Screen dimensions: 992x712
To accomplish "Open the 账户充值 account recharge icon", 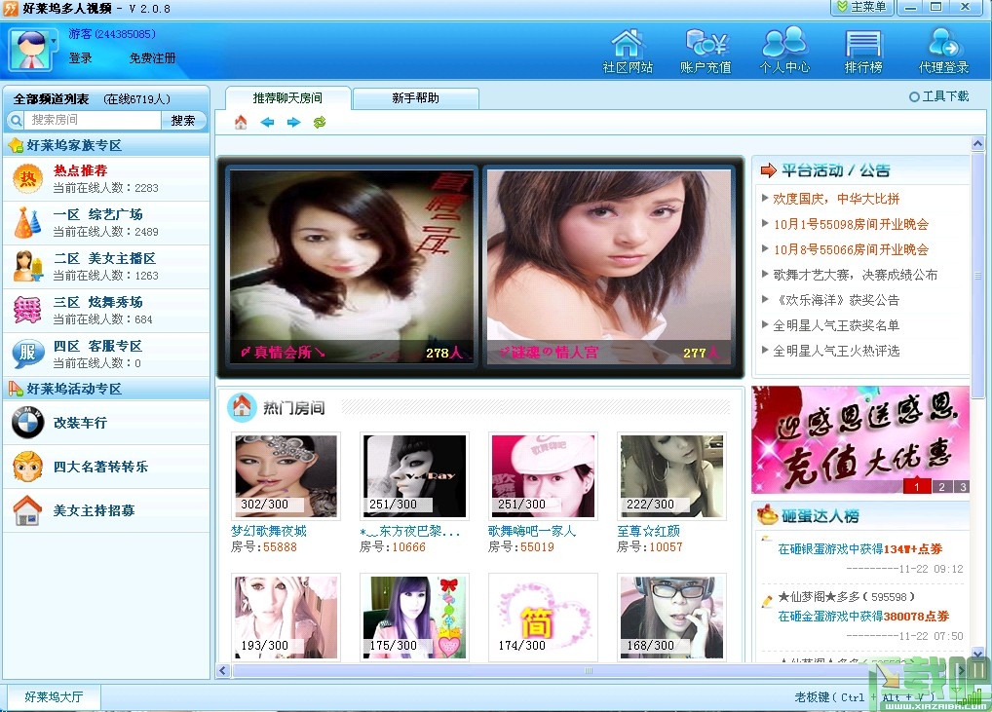I will [x=706, y=52].
